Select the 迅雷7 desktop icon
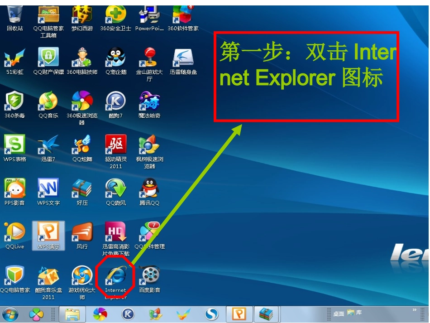The width and height of the screenshot is (430, 323). click(x=48, y=148)
